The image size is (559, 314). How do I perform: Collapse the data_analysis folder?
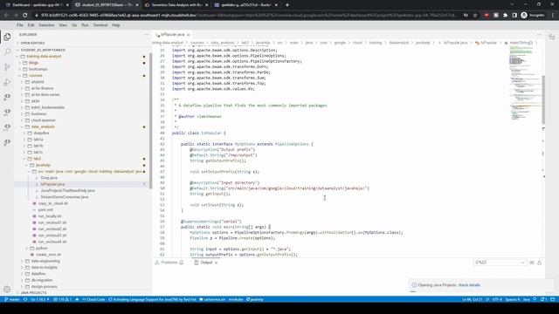click(x=43, y=126)
